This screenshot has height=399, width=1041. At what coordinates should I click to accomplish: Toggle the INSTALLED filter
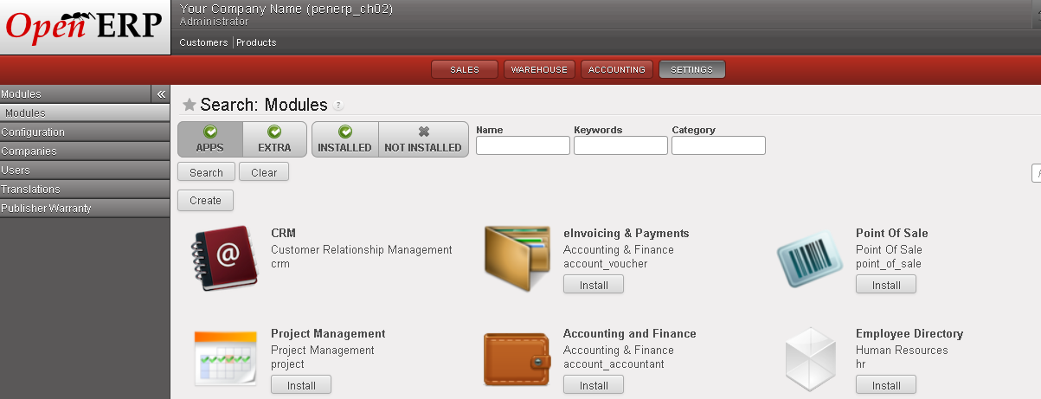coord(344,138)
